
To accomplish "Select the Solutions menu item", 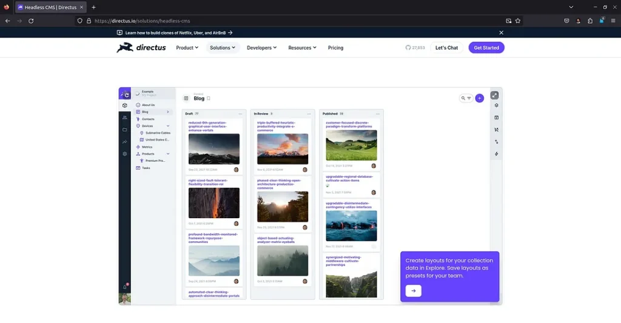I will pos(223,48).
